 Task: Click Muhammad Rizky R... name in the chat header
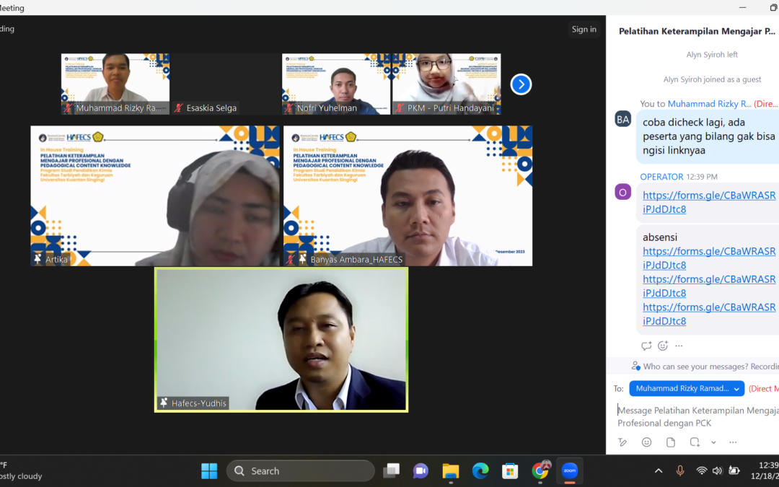(x=710, y=104)
